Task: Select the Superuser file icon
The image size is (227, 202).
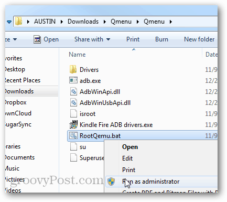Action: (x=73, y=157)
